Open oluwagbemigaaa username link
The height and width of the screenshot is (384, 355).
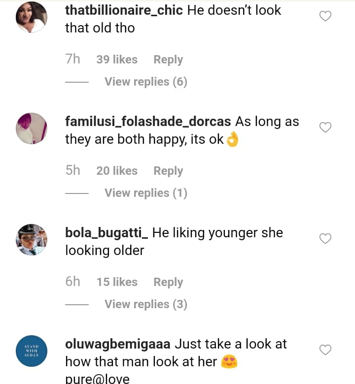(x=118, y=344)
